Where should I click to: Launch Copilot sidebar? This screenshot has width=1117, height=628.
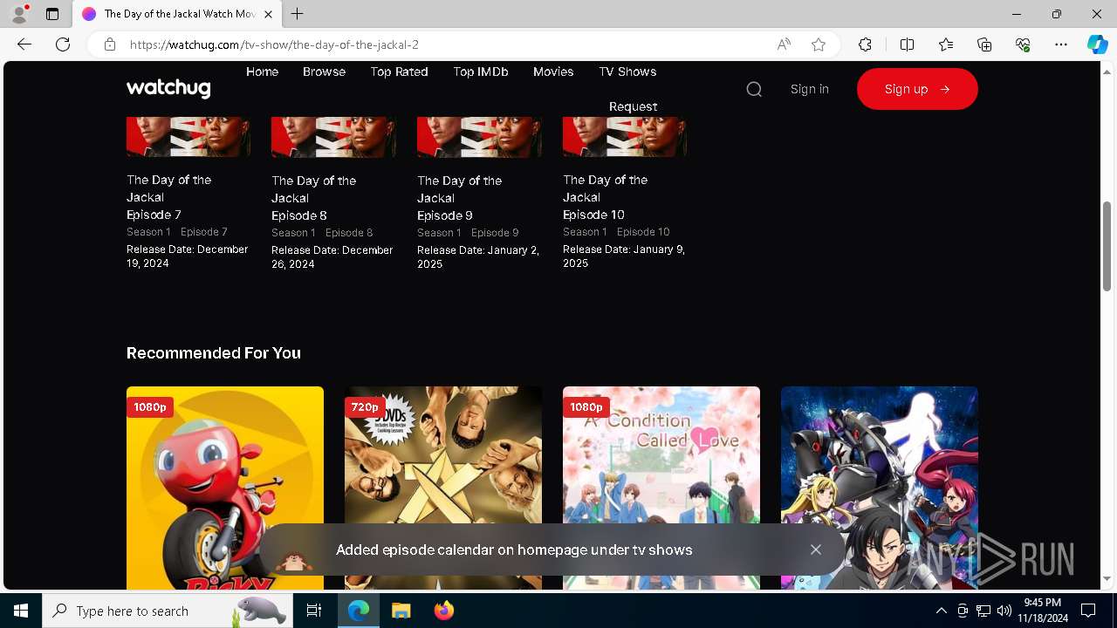1097,44
